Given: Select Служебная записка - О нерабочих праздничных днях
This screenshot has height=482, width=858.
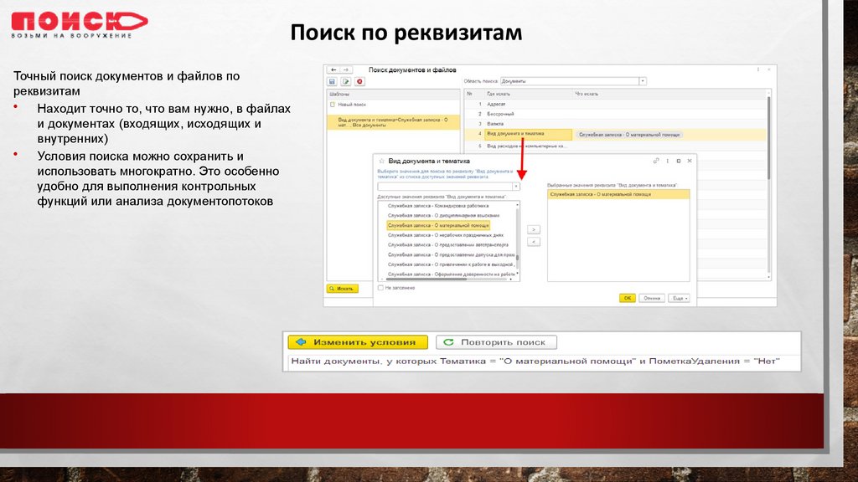Looking at the screenshot, I should point(446,235).
